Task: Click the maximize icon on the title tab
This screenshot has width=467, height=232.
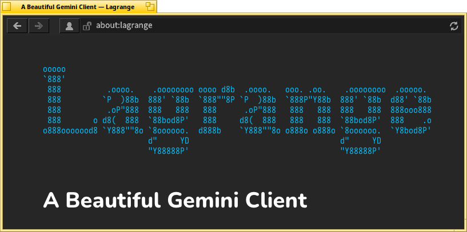Action: (150, 6)
